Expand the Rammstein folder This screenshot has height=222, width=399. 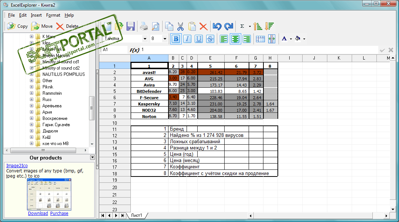coord(31,93)
